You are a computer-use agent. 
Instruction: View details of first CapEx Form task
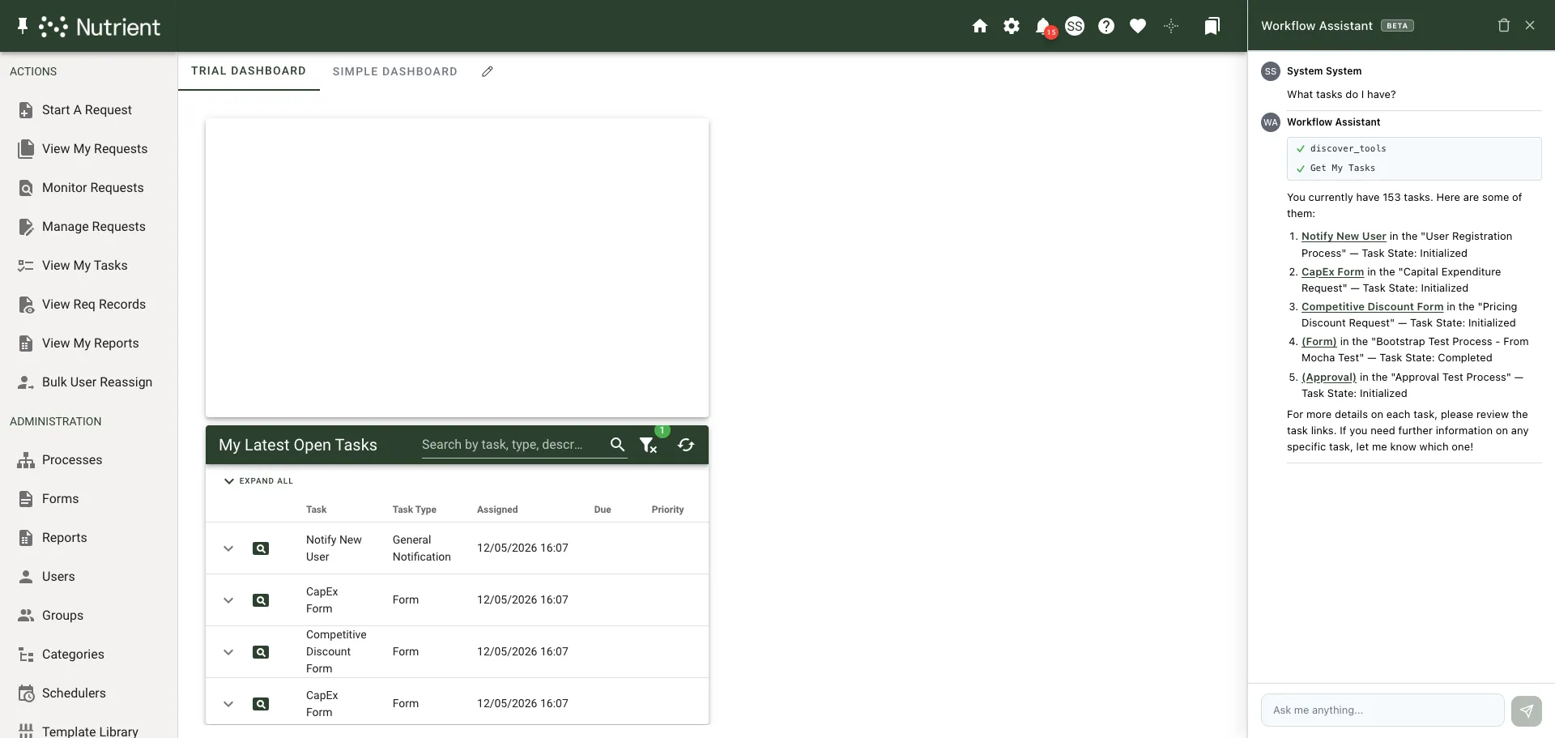261,600
